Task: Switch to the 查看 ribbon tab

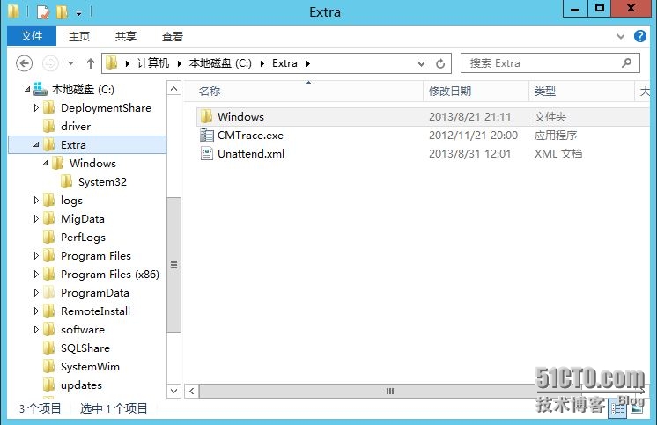Action: (173, 36)
